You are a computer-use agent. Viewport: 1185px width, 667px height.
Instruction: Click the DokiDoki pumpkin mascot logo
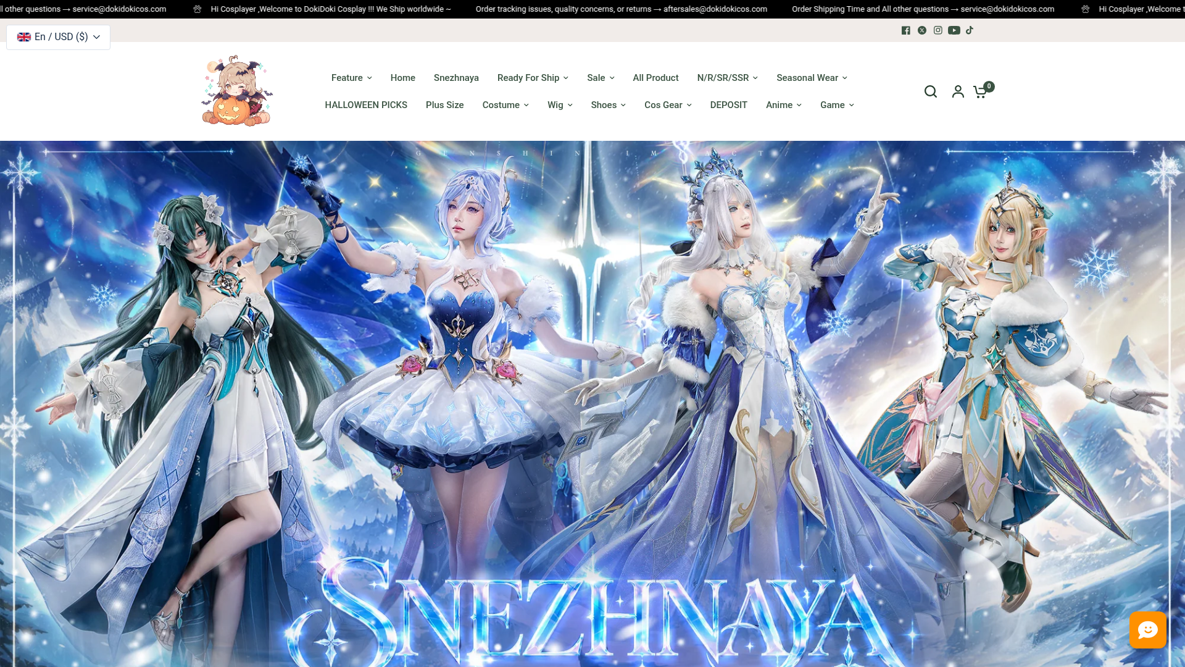pyautogui.click(x=237, y=91)
